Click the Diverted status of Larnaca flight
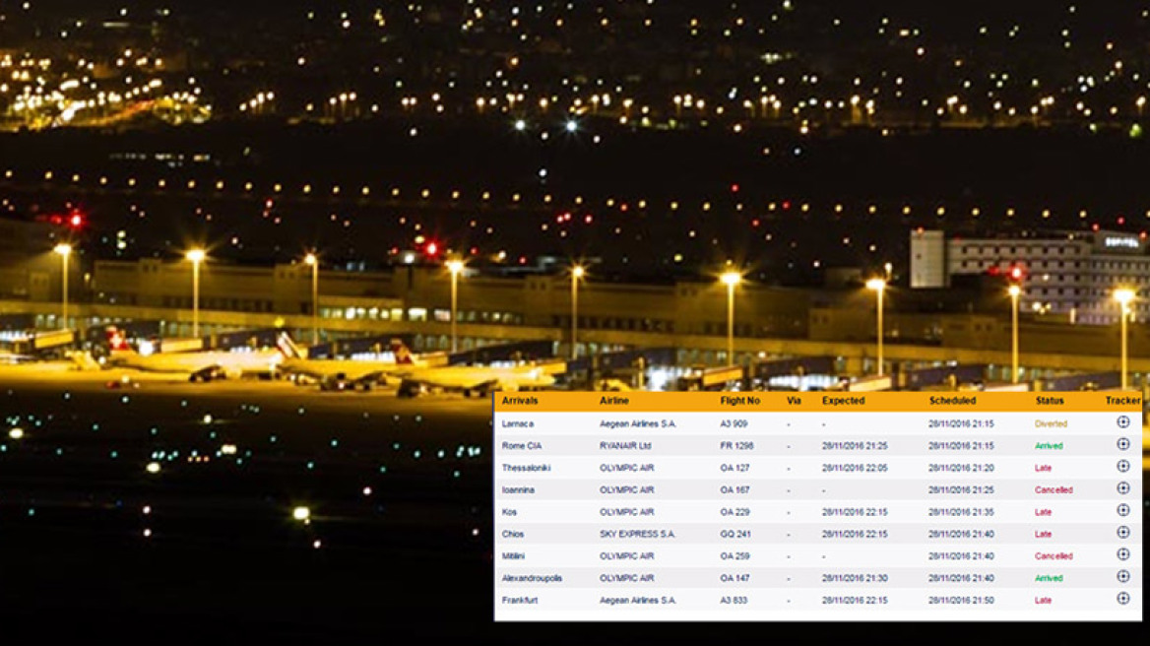The height and width of the screenshot is (646, 1150). coord(1051,424)
